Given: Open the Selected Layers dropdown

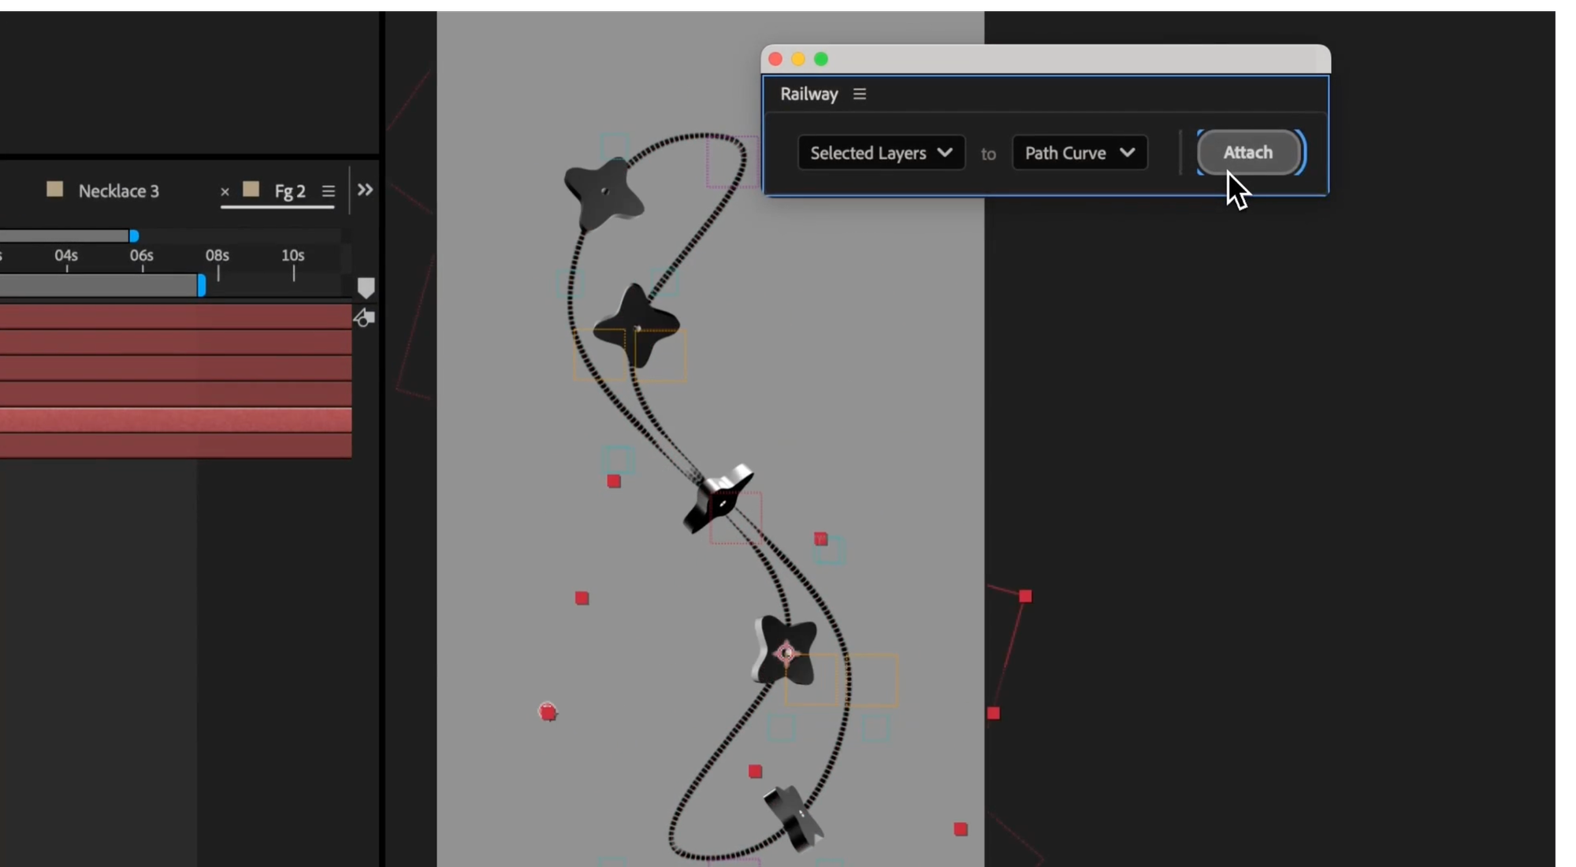Looking at the screenshot, I should (x=881, y=153).
